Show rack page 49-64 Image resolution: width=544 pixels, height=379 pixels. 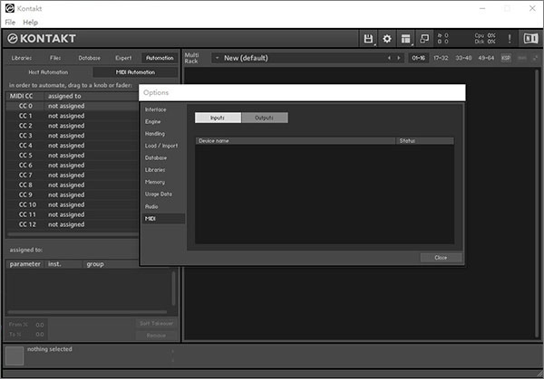[x=486, y=58]
